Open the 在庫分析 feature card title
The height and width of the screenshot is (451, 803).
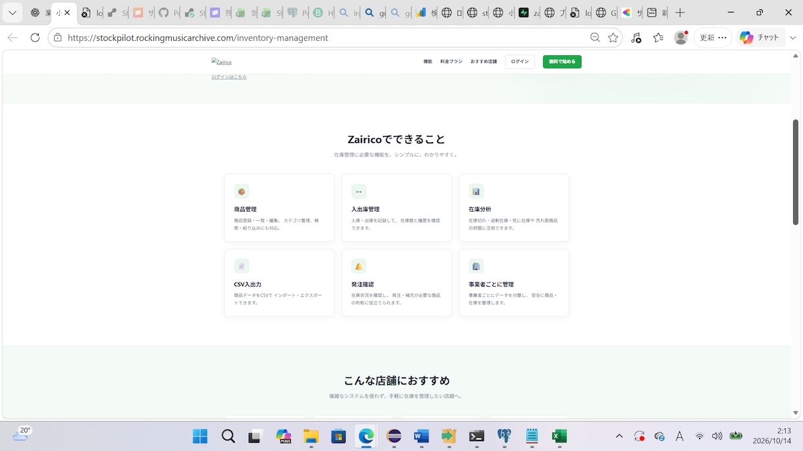pyautogui.click(x=480, y=209)
